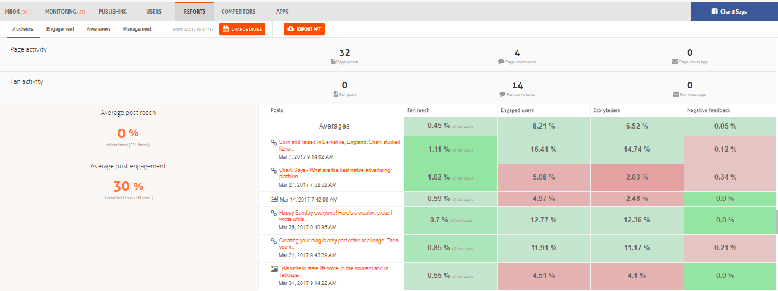Image resolution: width=778 pixels, height=291 pixels.
Task: Click the Fan message envelope icon
Action: [x=676, y=94]
